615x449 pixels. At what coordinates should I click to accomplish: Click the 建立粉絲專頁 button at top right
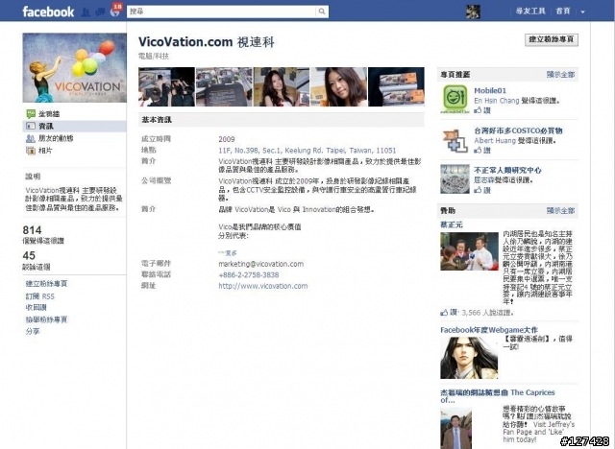[x=551, y=39]
